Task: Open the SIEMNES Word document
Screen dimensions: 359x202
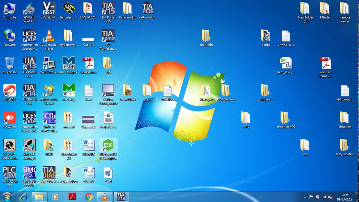Action: (x=88, y=148)
